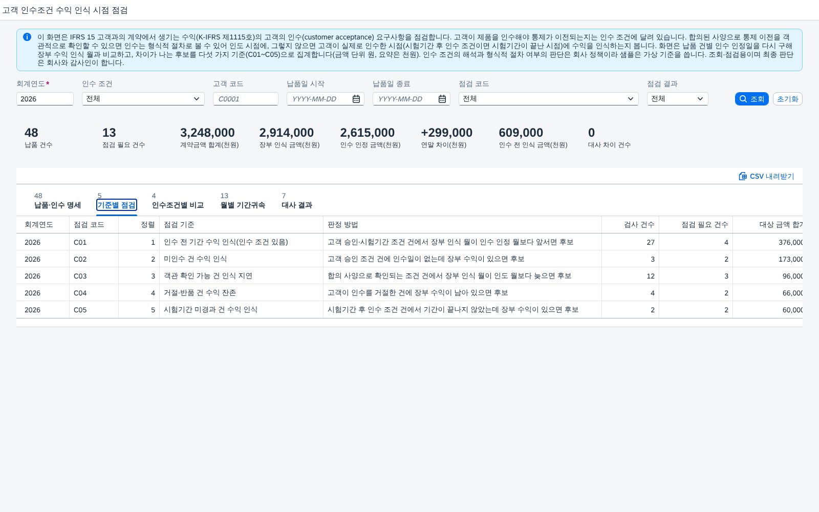819x512 pixels.
Task: Select the C05 code cell
Action: click(x=94, y=310)
